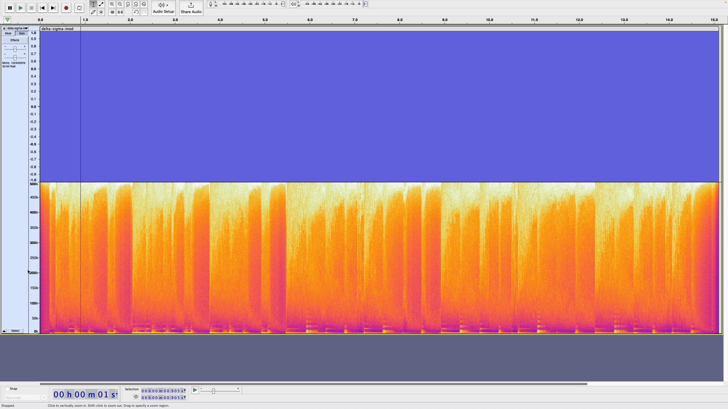
Task: Click the Select button in track panel
Action: [x=15, y=331]
